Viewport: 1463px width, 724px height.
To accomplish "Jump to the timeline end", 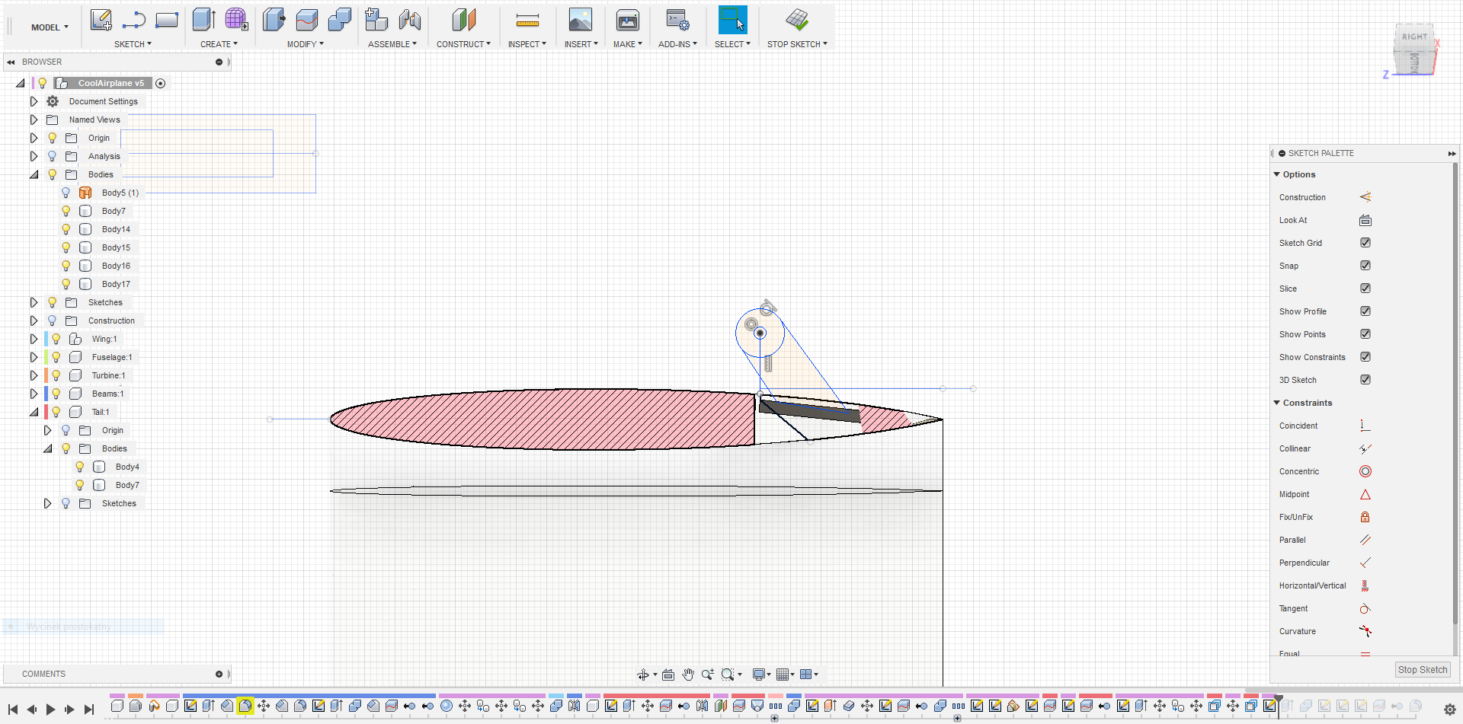I will point(89,710).
